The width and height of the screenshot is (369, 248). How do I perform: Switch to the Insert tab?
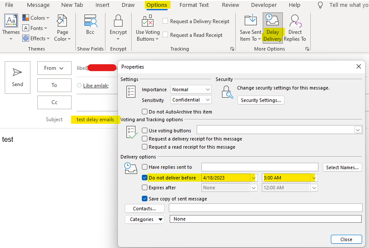(102, 5)
